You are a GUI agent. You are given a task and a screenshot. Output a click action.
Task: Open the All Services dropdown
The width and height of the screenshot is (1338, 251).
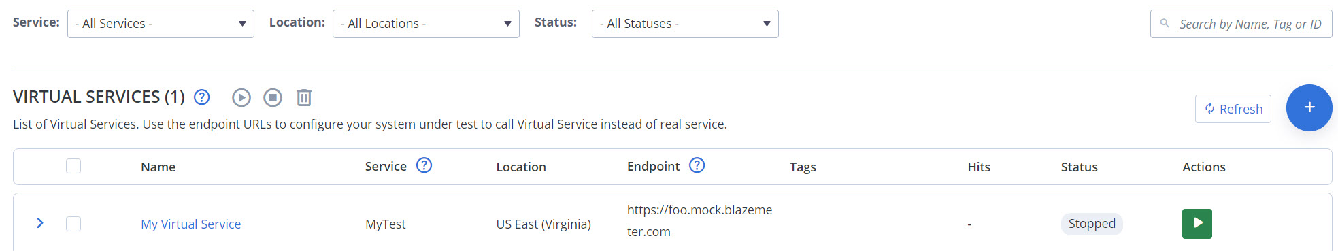[161, 24]
